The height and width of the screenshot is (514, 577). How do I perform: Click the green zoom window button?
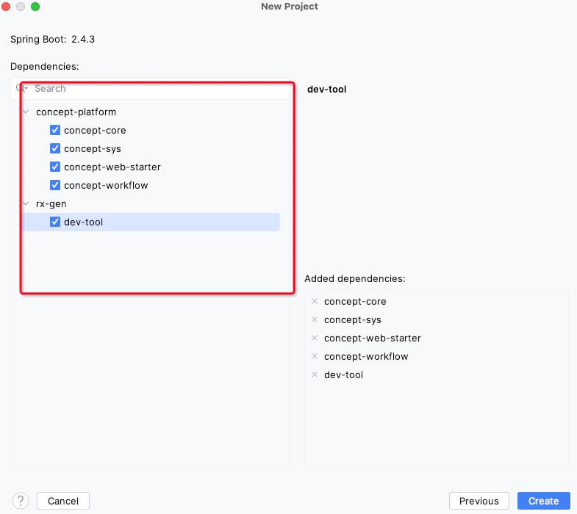click(35, 7)
